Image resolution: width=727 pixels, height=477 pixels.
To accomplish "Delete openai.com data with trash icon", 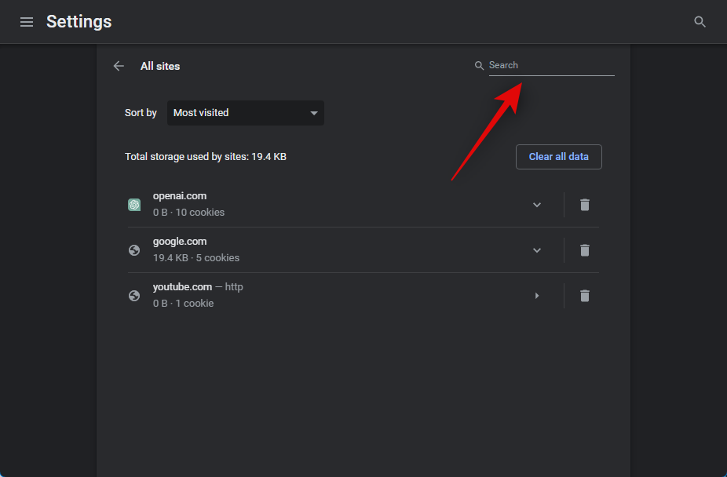I will [x=584, y=205].
